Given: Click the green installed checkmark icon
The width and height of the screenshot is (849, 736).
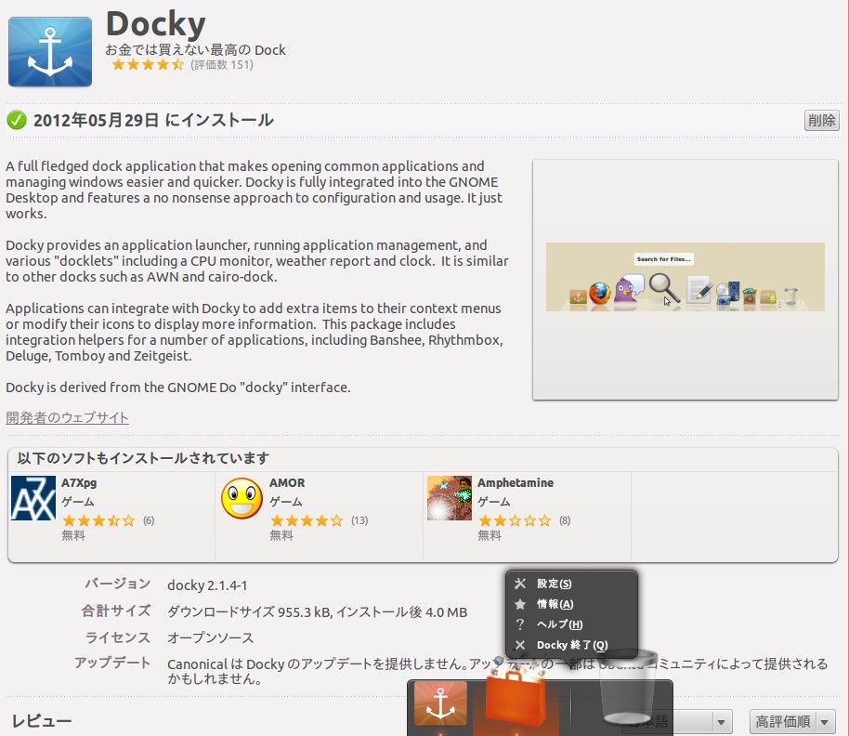Looking at the screenshot, I should [16, 120].
